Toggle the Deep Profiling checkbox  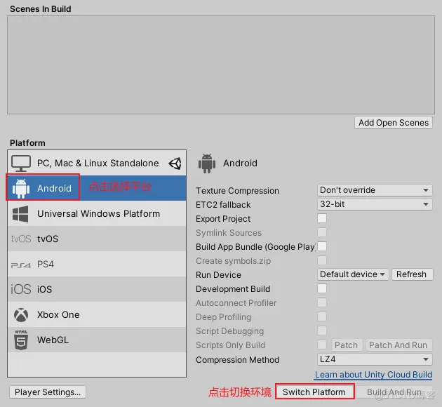(322, 316)
